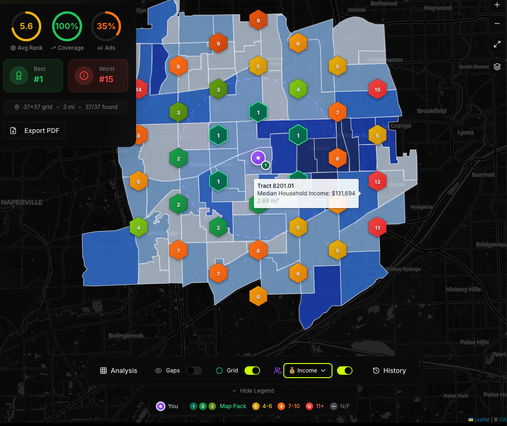The width and height of the screenshot is (507, 426).
Task: Enable the Gaps toggle
Action: pos(194,371)
